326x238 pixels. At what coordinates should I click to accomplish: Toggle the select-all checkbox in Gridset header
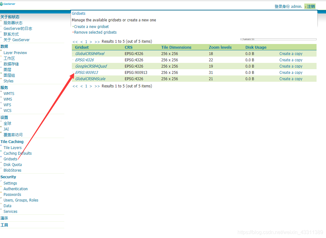(73, 47)
